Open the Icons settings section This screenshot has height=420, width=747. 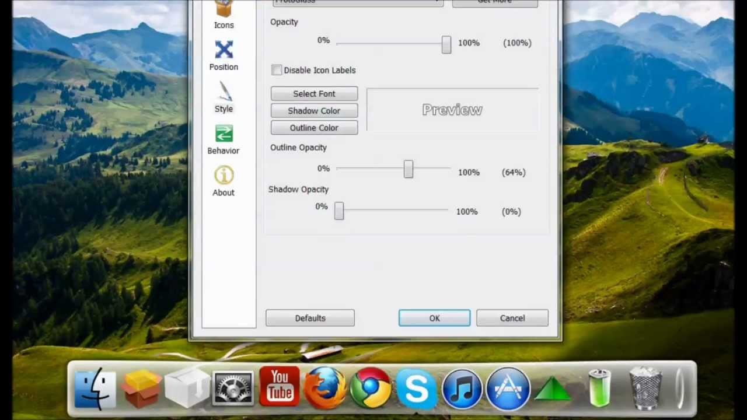(x=224, y=15)
